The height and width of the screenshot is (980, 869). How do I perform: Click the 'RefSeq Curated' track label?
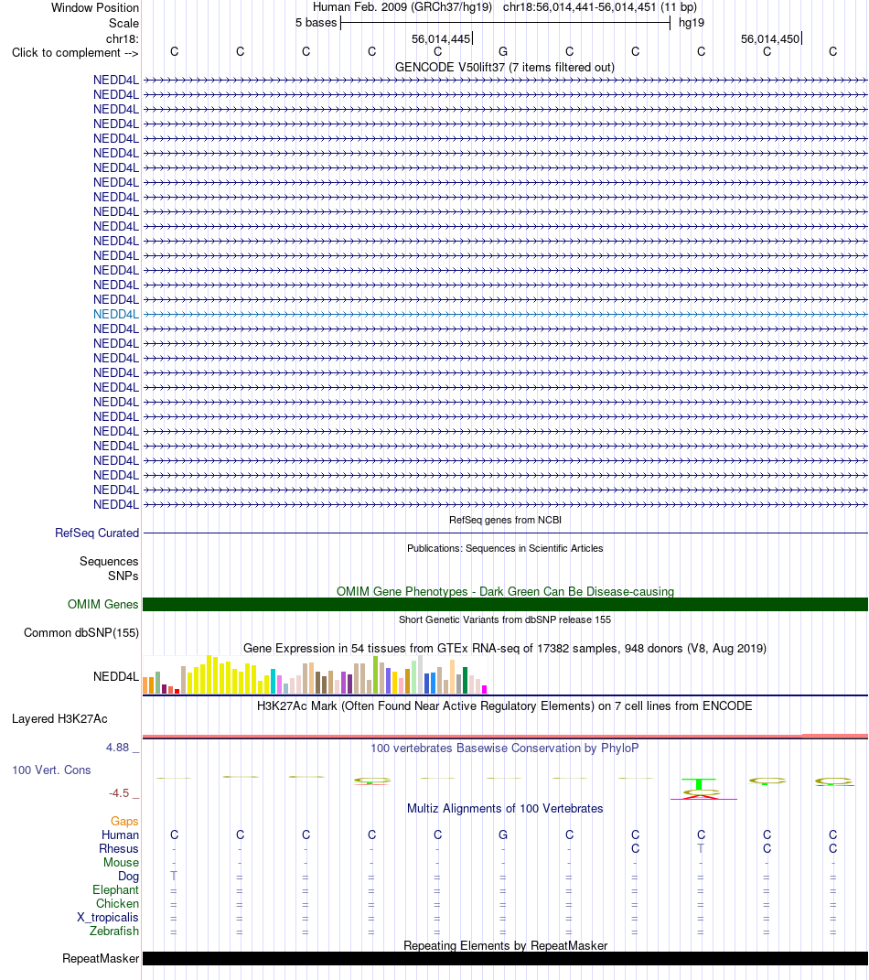coord(97,533)
